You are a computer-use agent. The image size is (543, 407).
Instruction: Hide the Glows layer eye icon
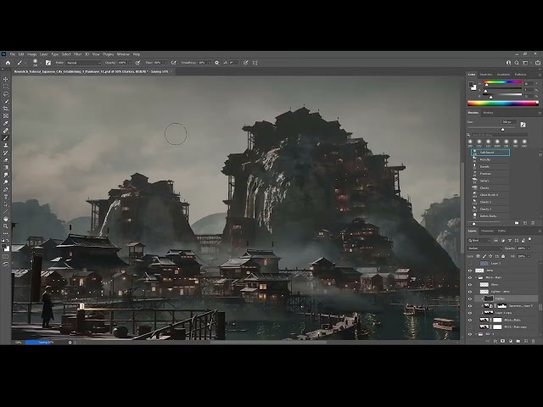coord(470,285)
